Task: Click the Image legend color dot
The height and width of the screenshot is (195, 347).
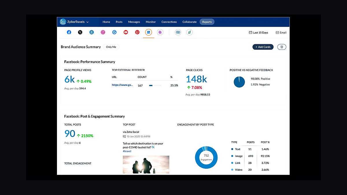Action: (x=232, y=156)
